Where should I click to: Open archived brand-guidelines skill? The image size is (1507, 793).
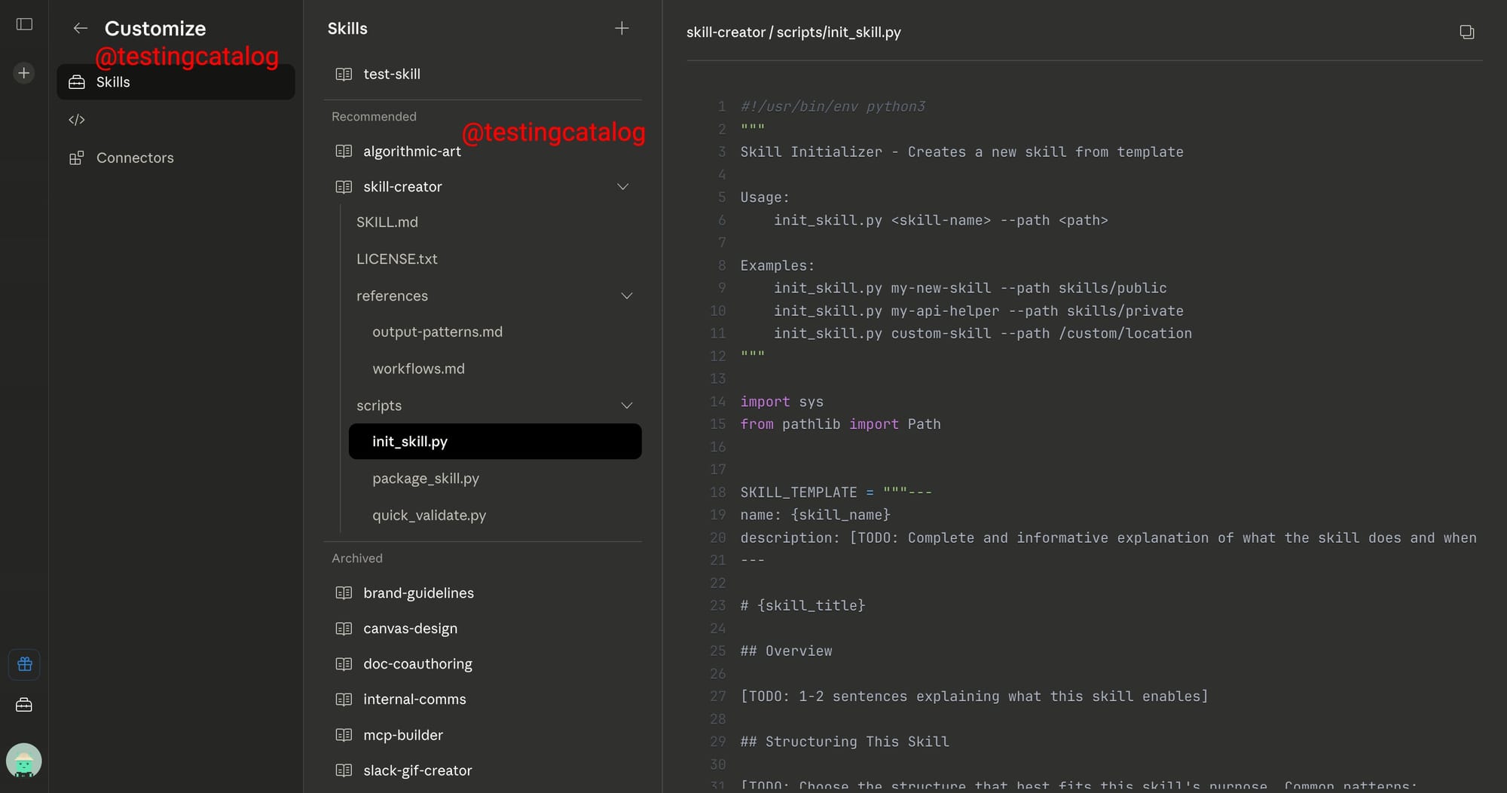(x=418, y=593)
